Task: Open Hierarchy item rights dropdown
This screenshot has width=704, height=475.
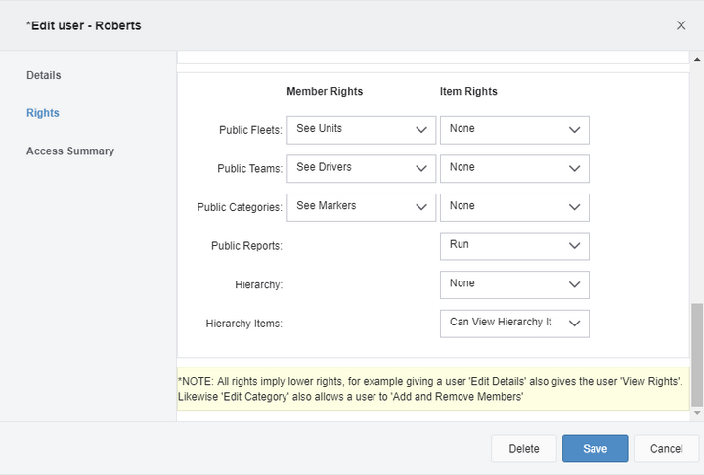Action: click(514, 284)
